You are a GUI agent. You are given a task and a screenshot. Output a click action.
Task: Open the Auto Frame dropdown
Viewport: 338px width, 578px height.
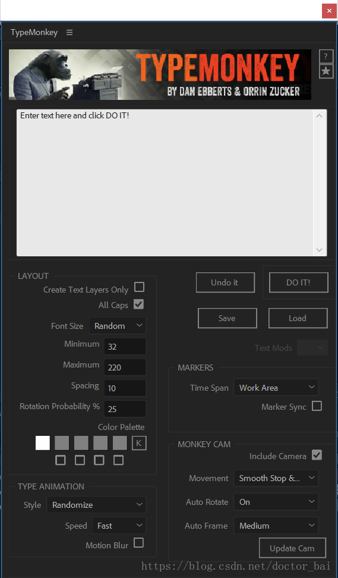tap(276, 526)
